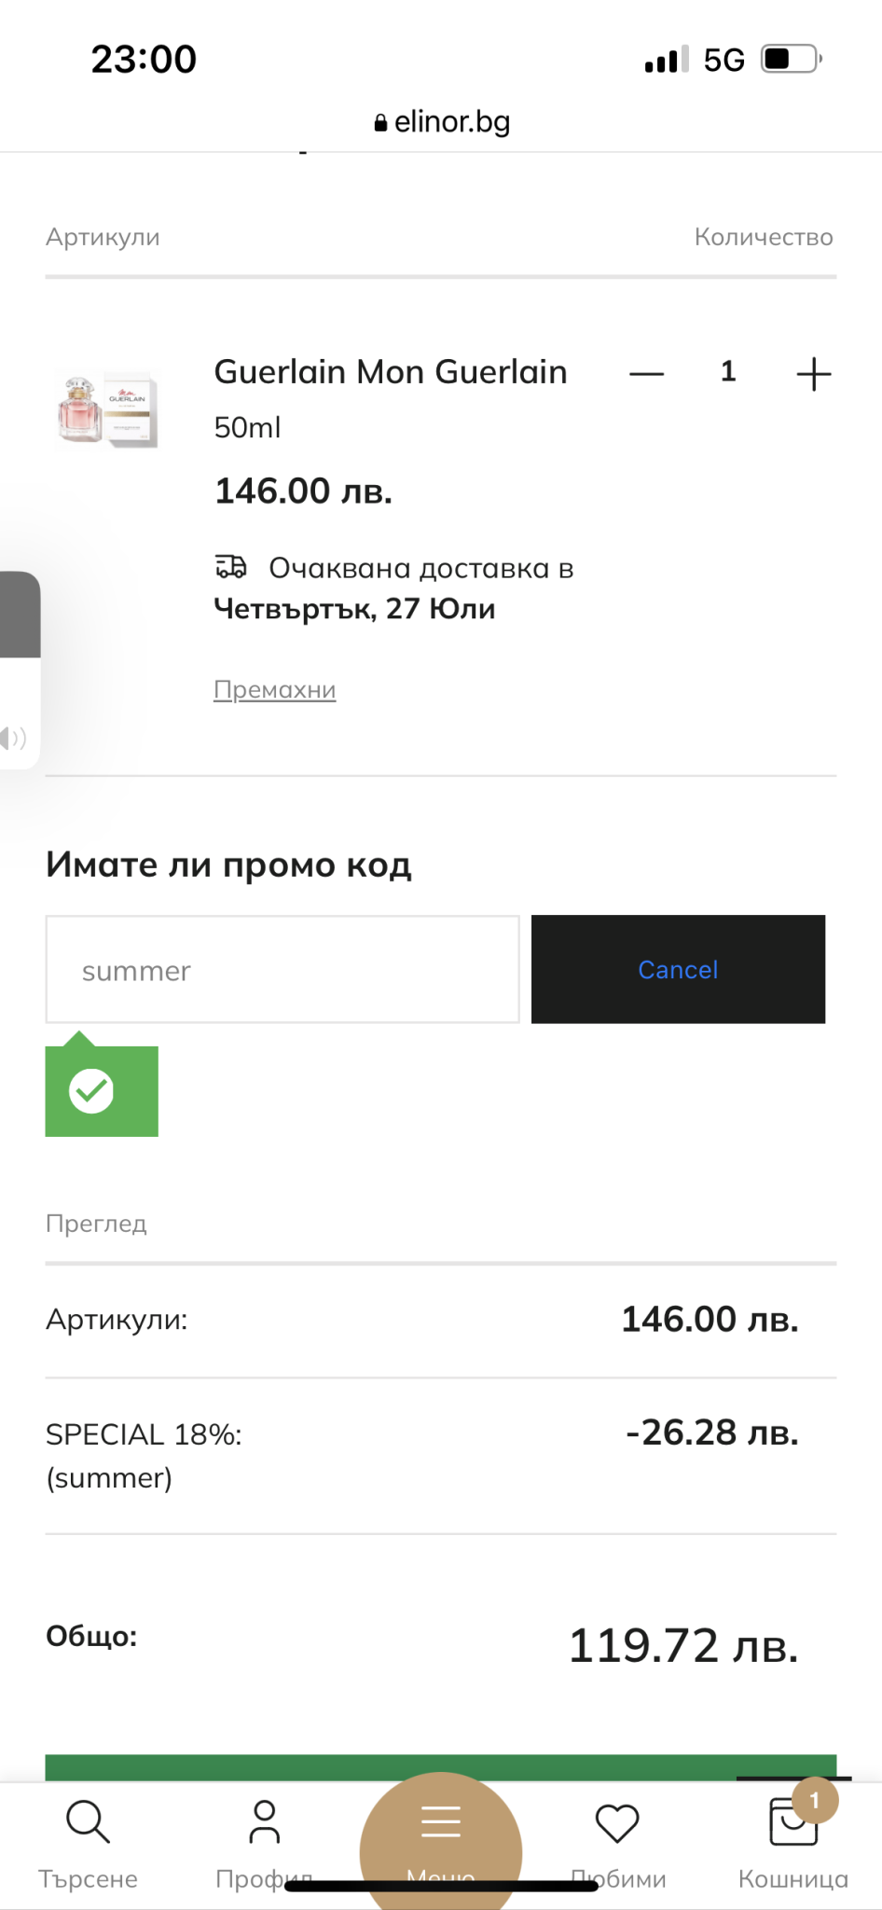This screenshot has height=1910, width=882.
Task: Tap the Guerlain perfume thumbnail
Action: click(x=107, y=410)
